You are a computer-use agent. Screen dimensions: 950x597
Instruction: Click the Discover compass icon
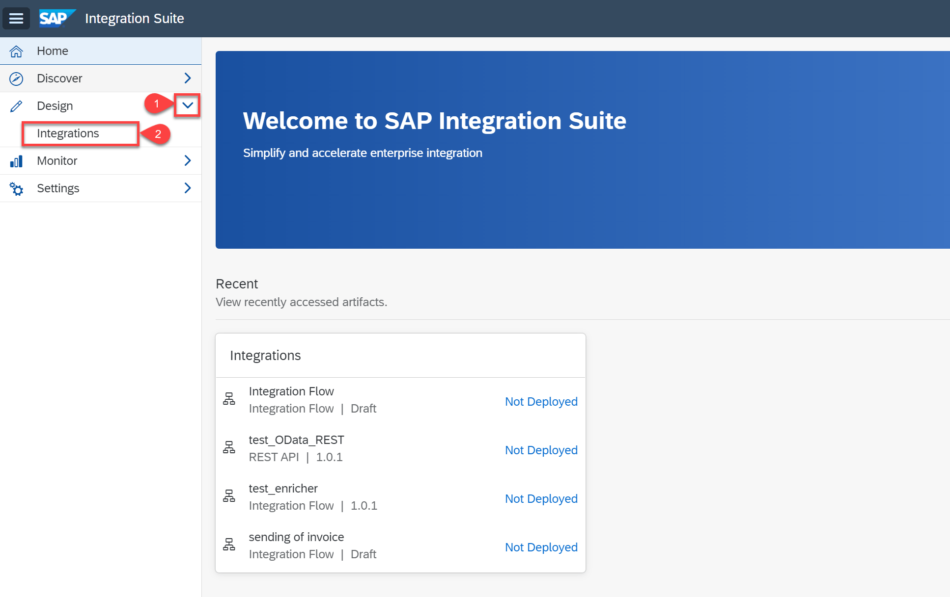[16, 78]
